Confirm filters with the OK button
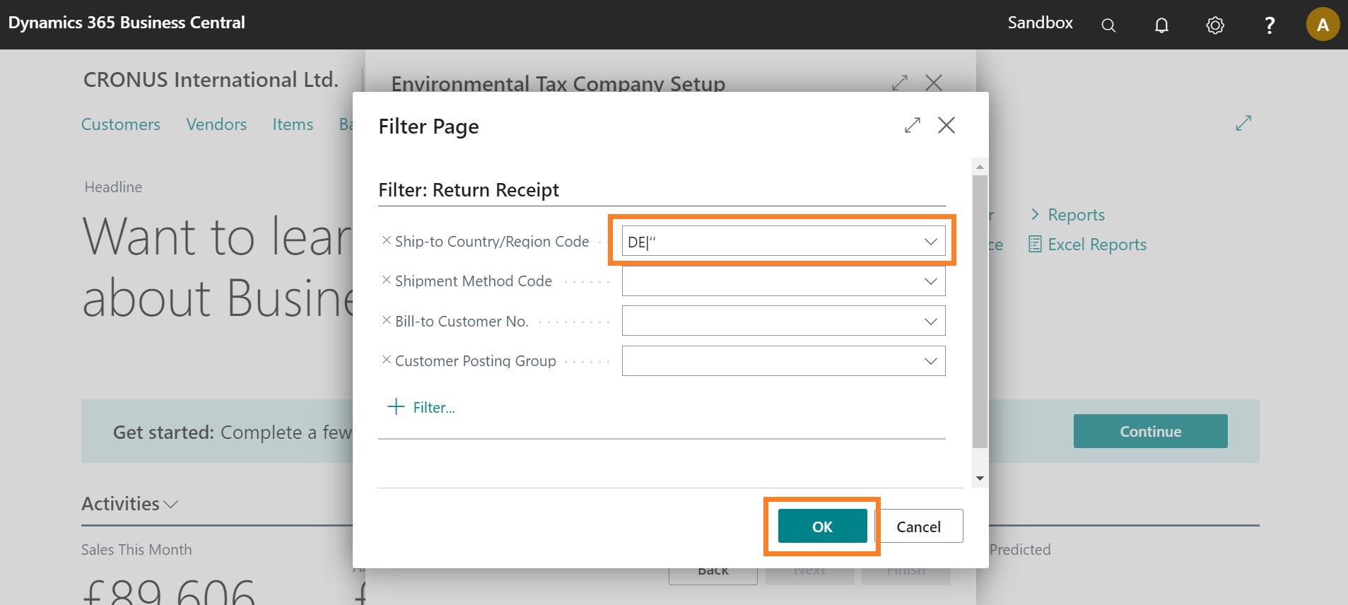Screen dimensions: 1348x605 point(822,527)
